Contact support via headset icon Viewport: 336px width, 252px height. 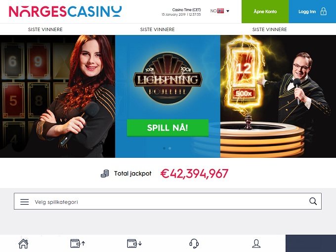(x=194, y=244)
